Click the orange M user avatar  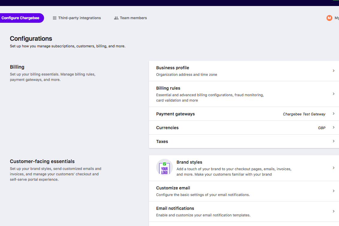tap(329, 18)
